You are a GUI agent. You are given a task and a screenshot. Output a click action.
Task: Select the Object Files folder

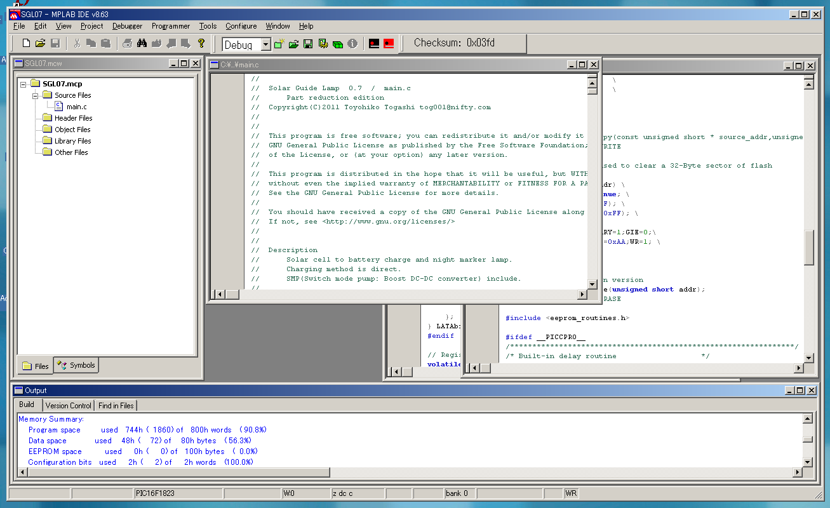tap(72, 130)
